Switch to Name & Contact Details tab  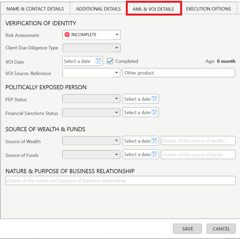coord(35,9)
